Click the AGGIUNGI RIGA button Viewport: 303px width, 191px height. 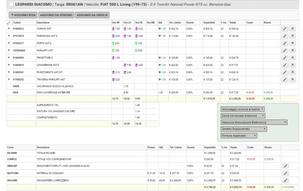[x=23, y=15]
